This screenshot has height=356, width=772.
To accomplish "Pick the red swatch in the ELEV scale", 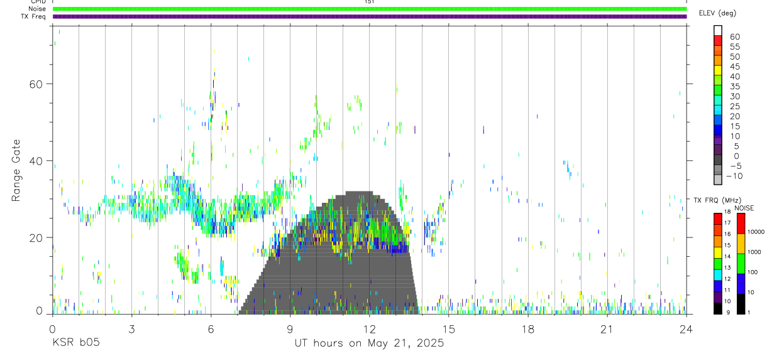I will [x=718, y=40].
